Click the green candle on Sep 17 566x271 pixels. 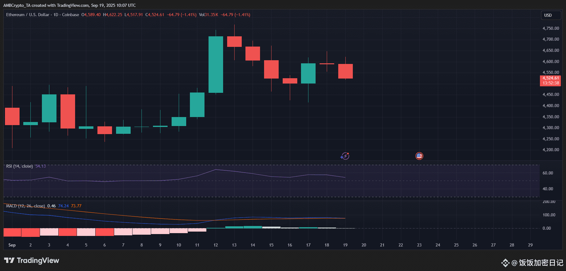point(308,73)
